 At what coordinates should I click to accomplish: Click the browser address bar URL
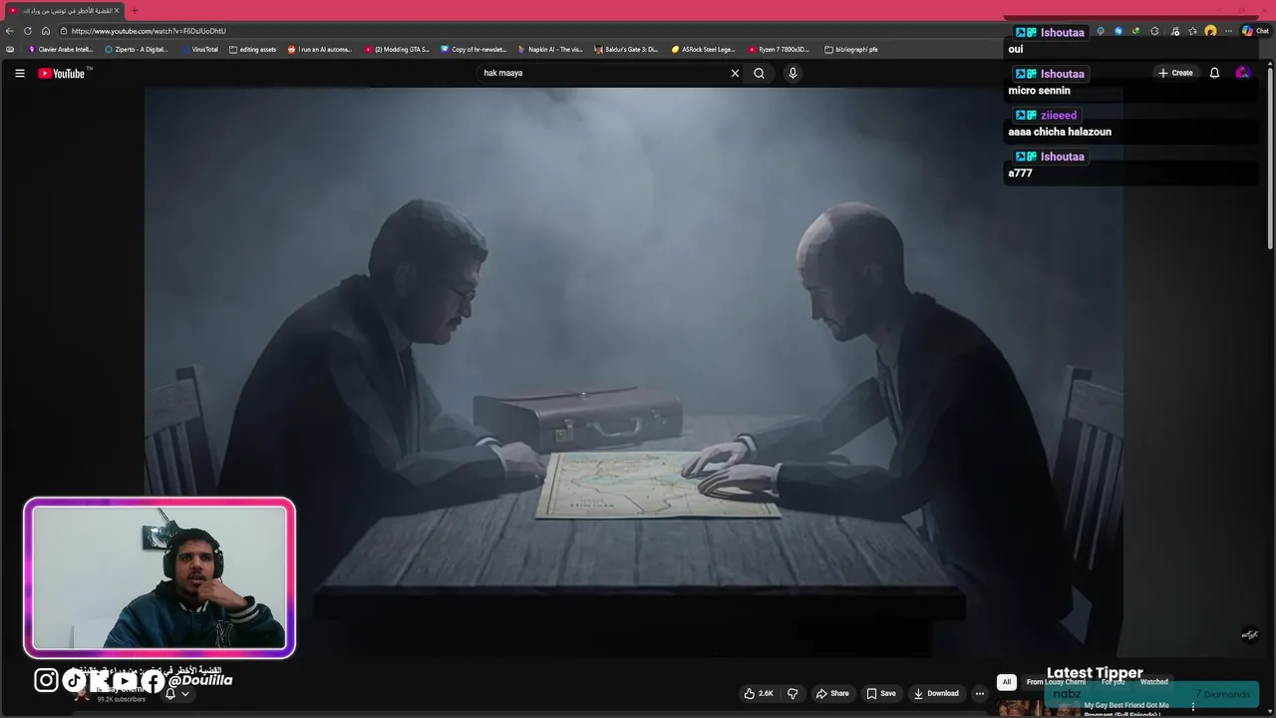tap(149, 31)
